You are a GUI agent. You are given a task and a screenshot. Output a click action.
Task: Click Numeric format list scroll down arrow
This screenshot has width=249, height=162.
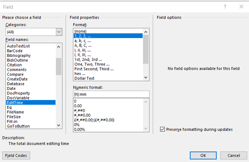(x=146, y=129)
